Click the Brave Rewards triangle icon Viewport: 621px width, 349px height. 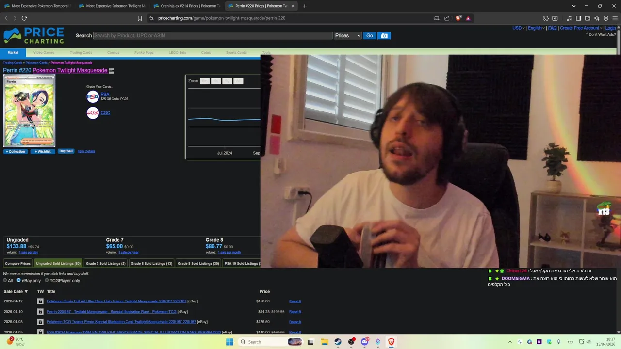click(x=468, y=18)
